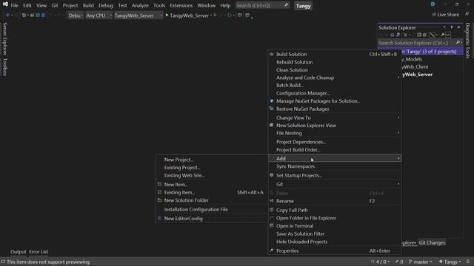Image resolution: width=474 pixels, height=266 pixels.
Task: Open the Toolbox side tab
Action: pyautogui.click(x=4, y=67)
